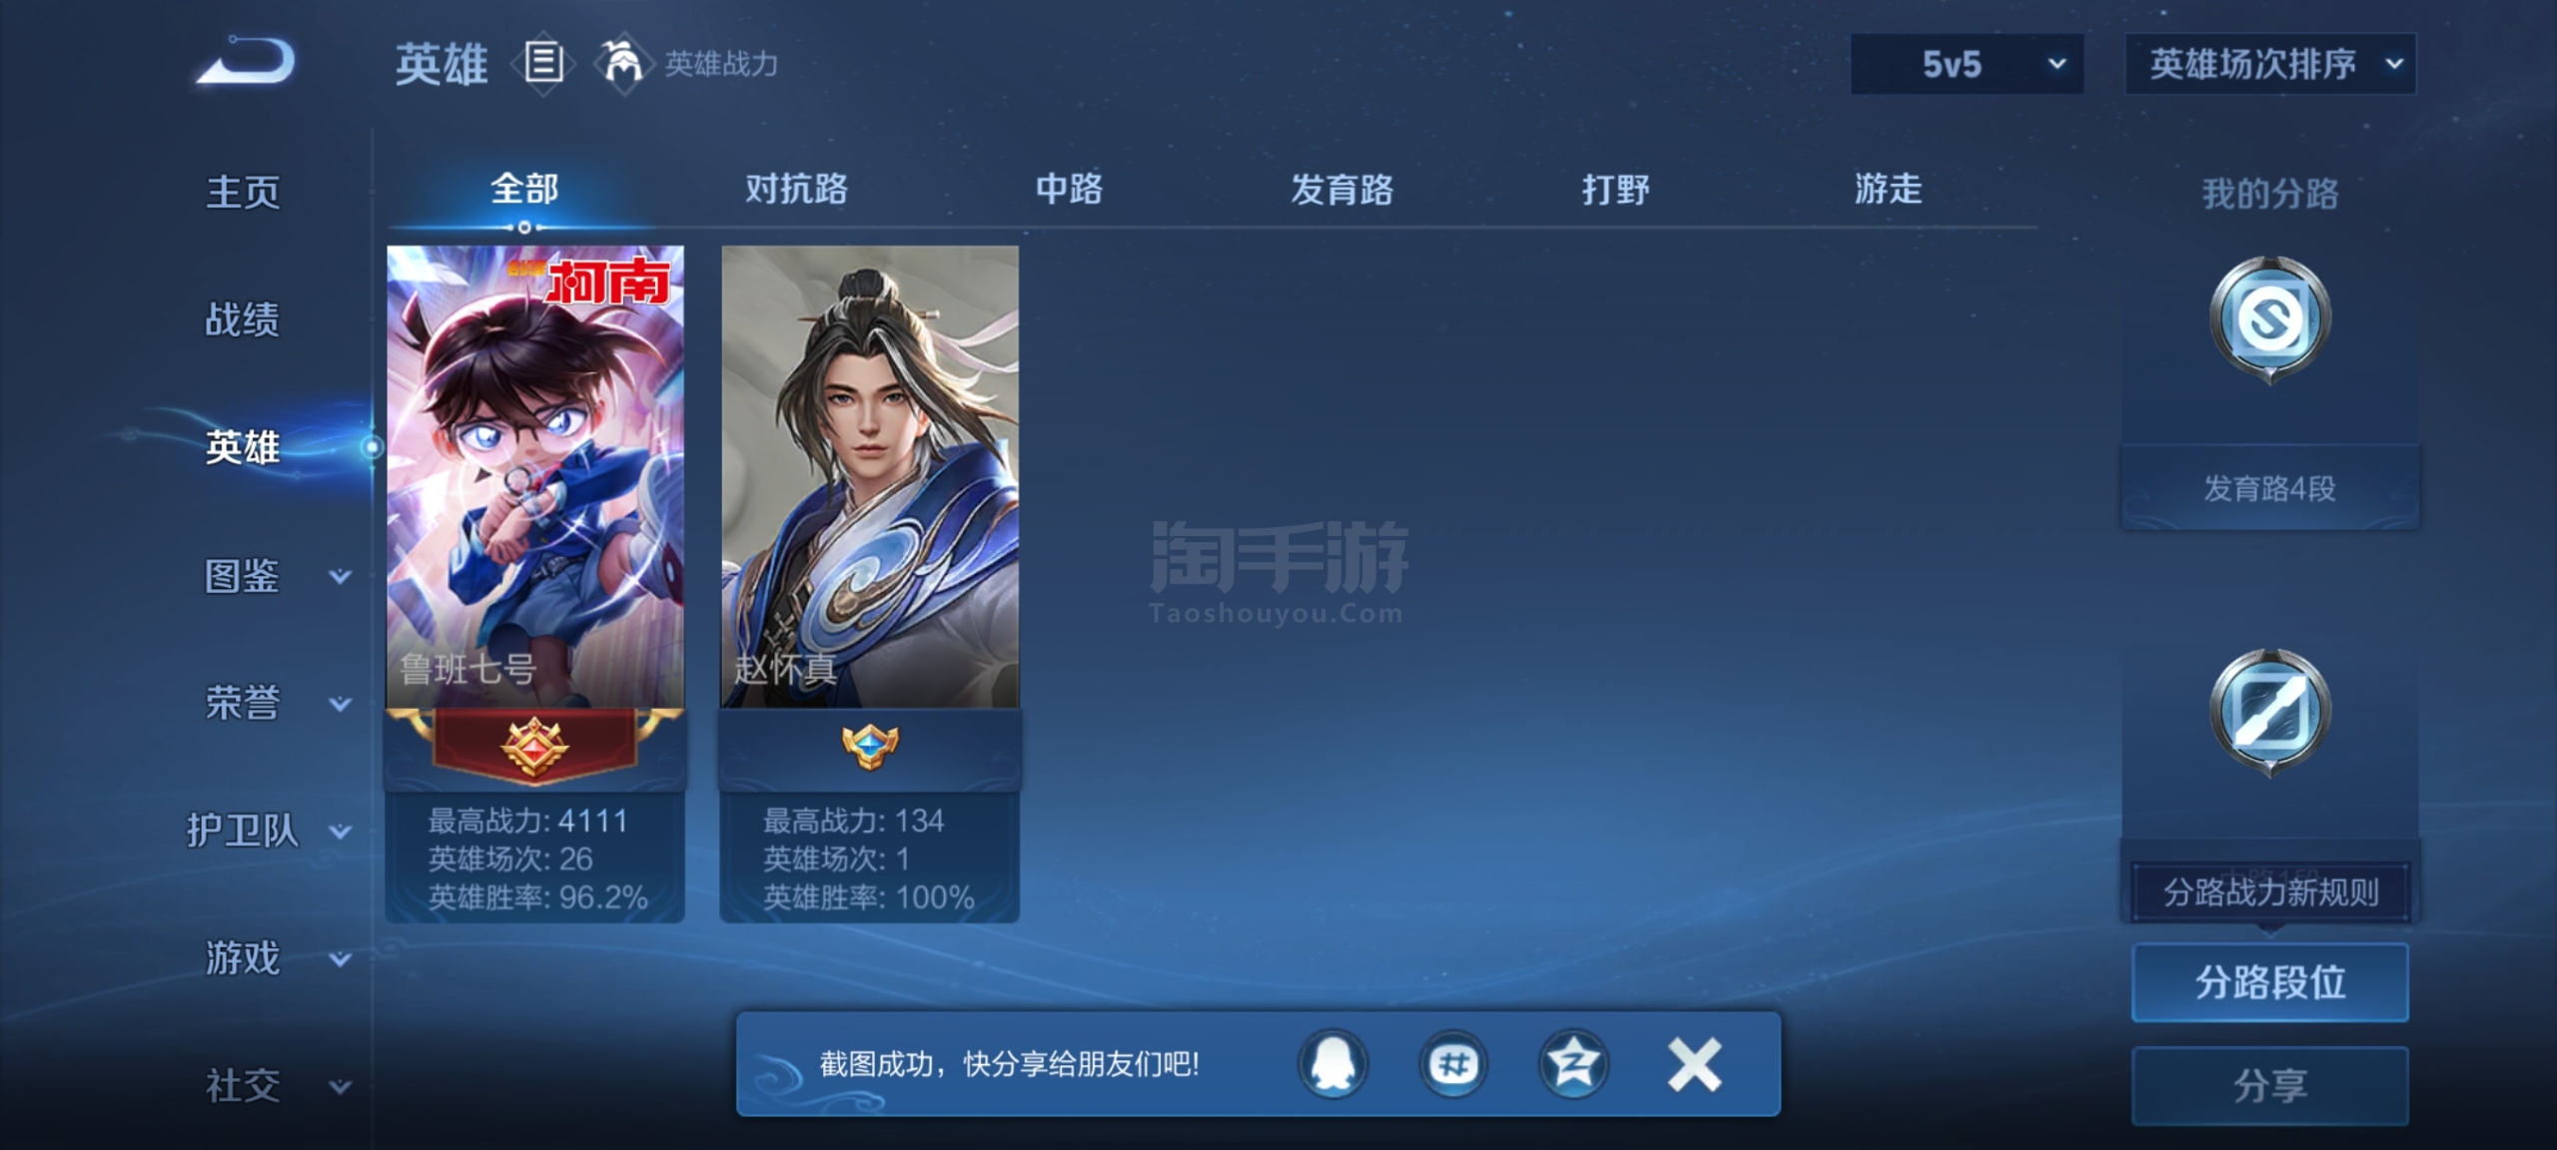Open the 鲁班七号 hero card
This screenshot has height=1150, width=2557.
tap(535, 583)
